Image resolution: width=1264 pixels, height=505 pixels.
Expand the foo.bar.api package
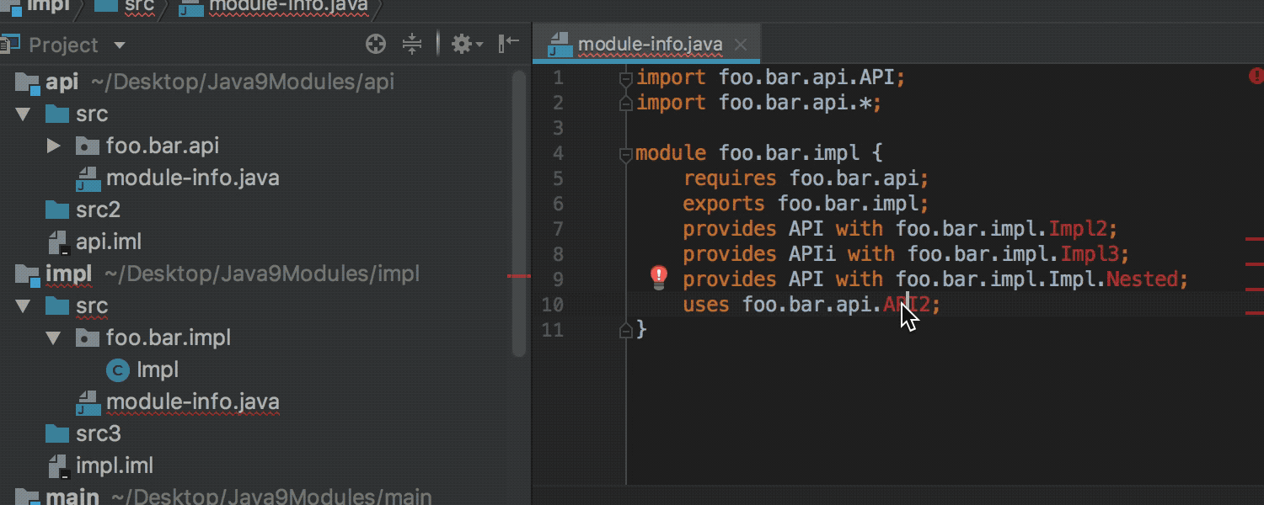(54, 146)
